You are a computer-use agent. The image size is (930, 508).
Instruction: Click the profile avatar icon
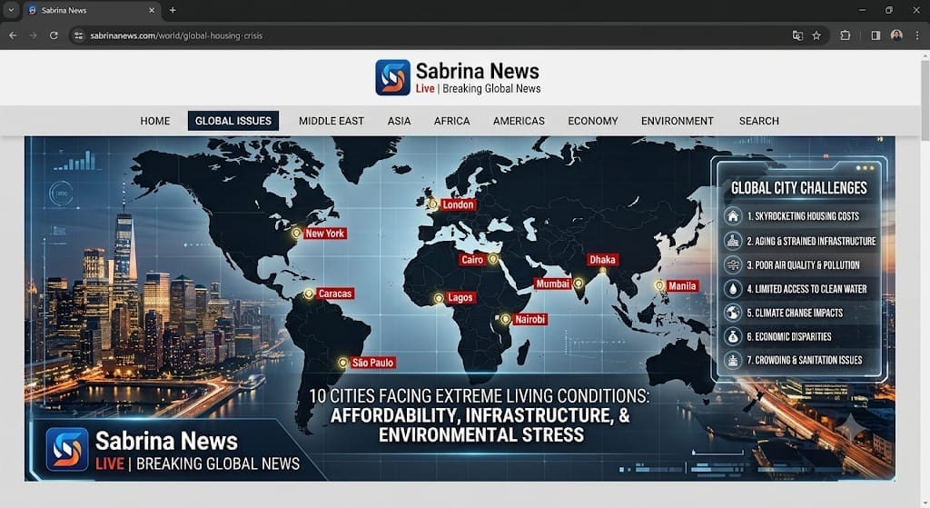pos(896,35)
